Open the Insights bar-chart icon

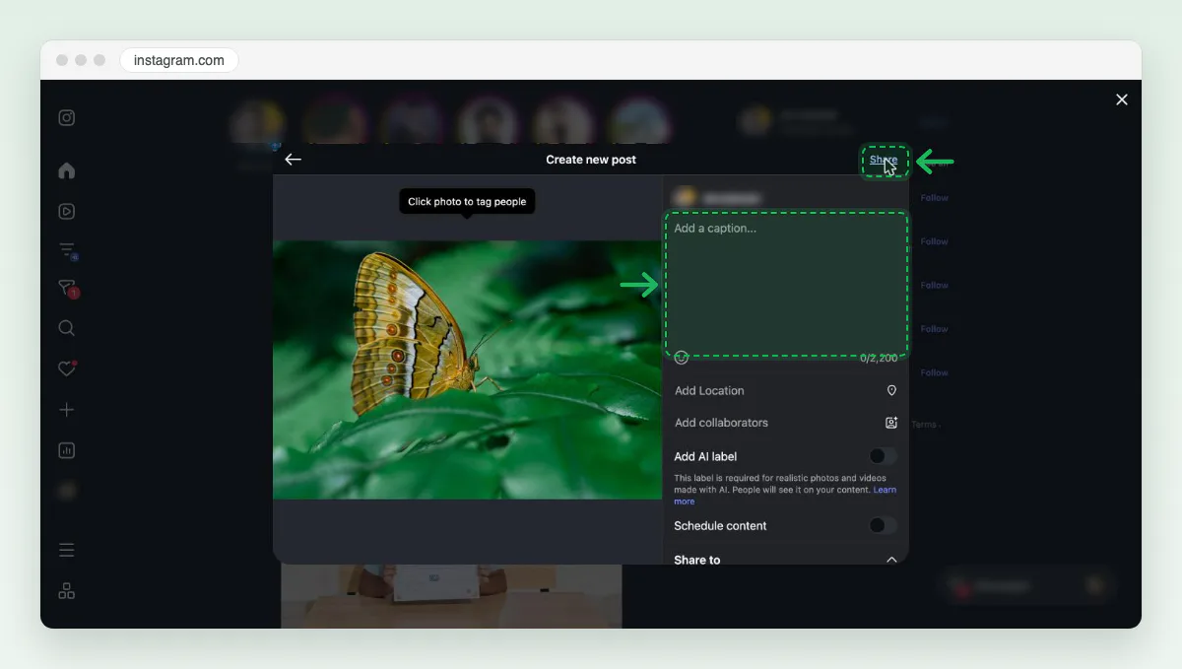click(x=67, y=450)
